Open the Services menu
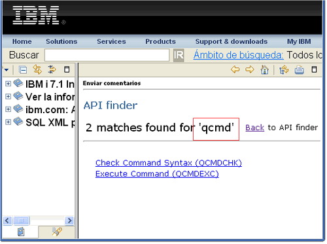Image resolution: width=327 pixels, height=244 pixels. tap(111, 41)
